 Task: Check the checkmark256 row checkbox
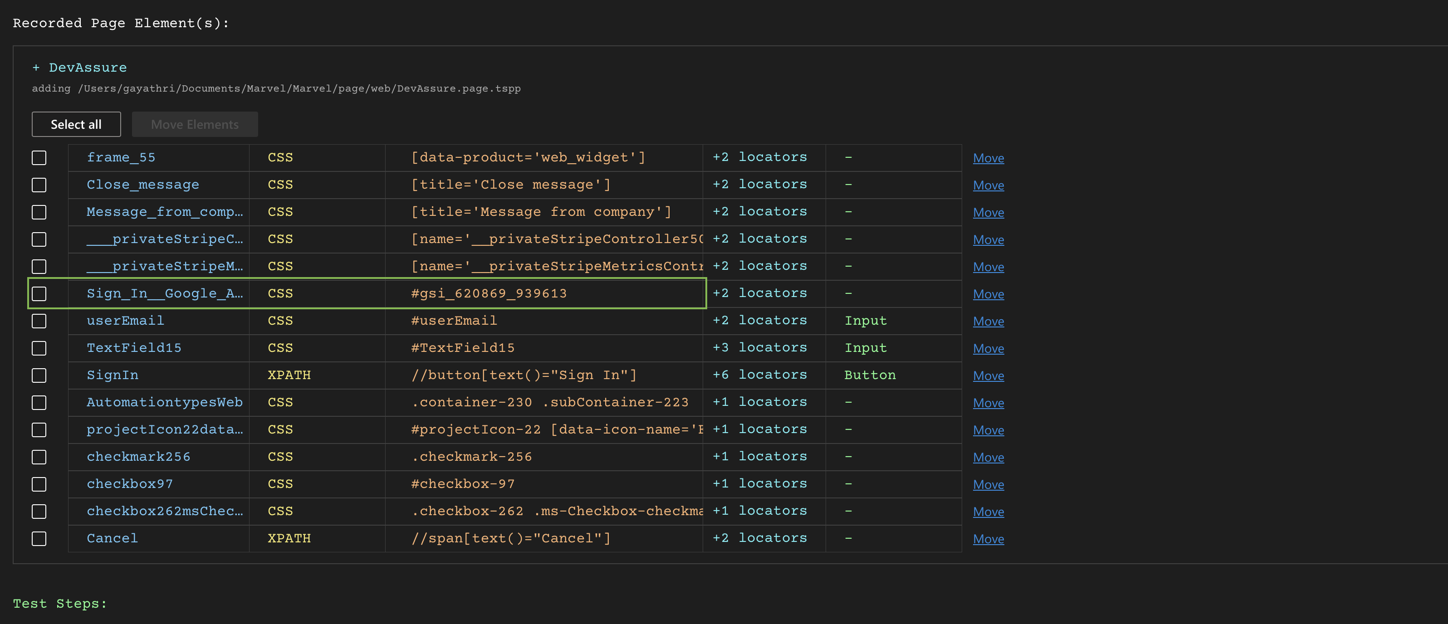39,457
